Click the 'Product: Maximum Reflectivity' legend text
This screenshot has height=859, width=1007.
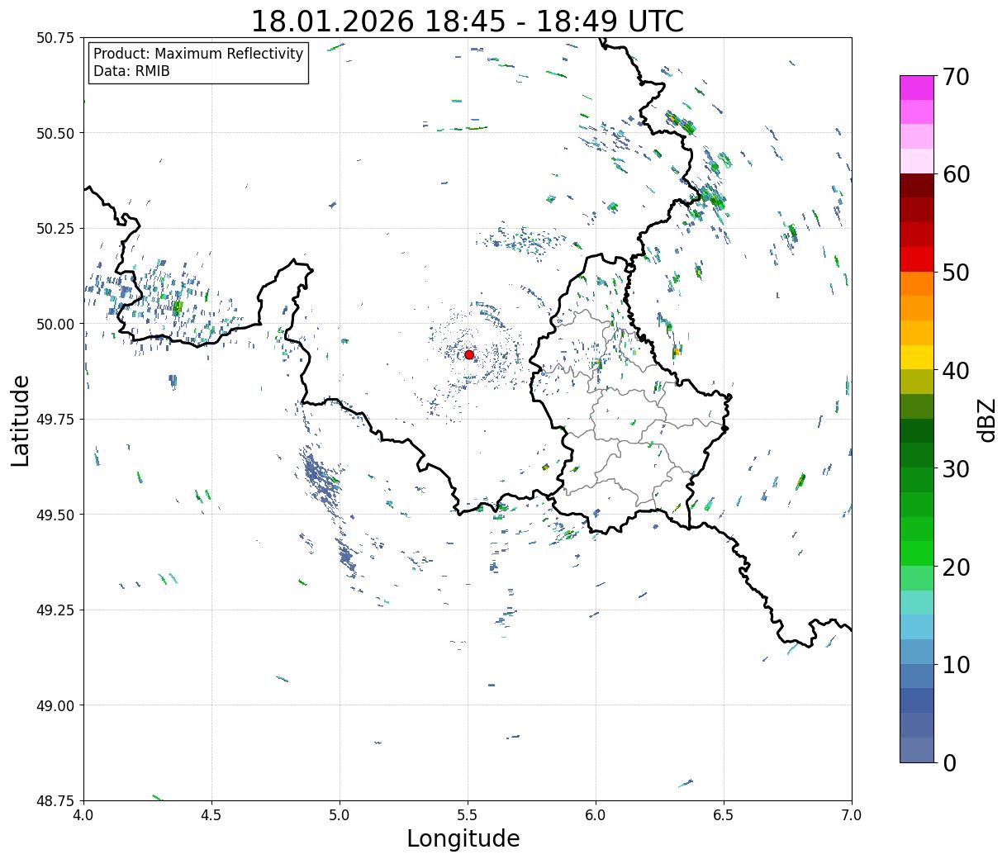tap(198, 54)
